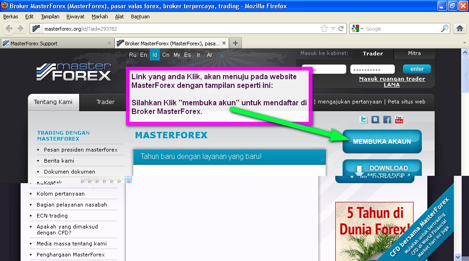Screen dimensions: 469x261
Task: Focus the password input field
Action: [x=372, y=69]
